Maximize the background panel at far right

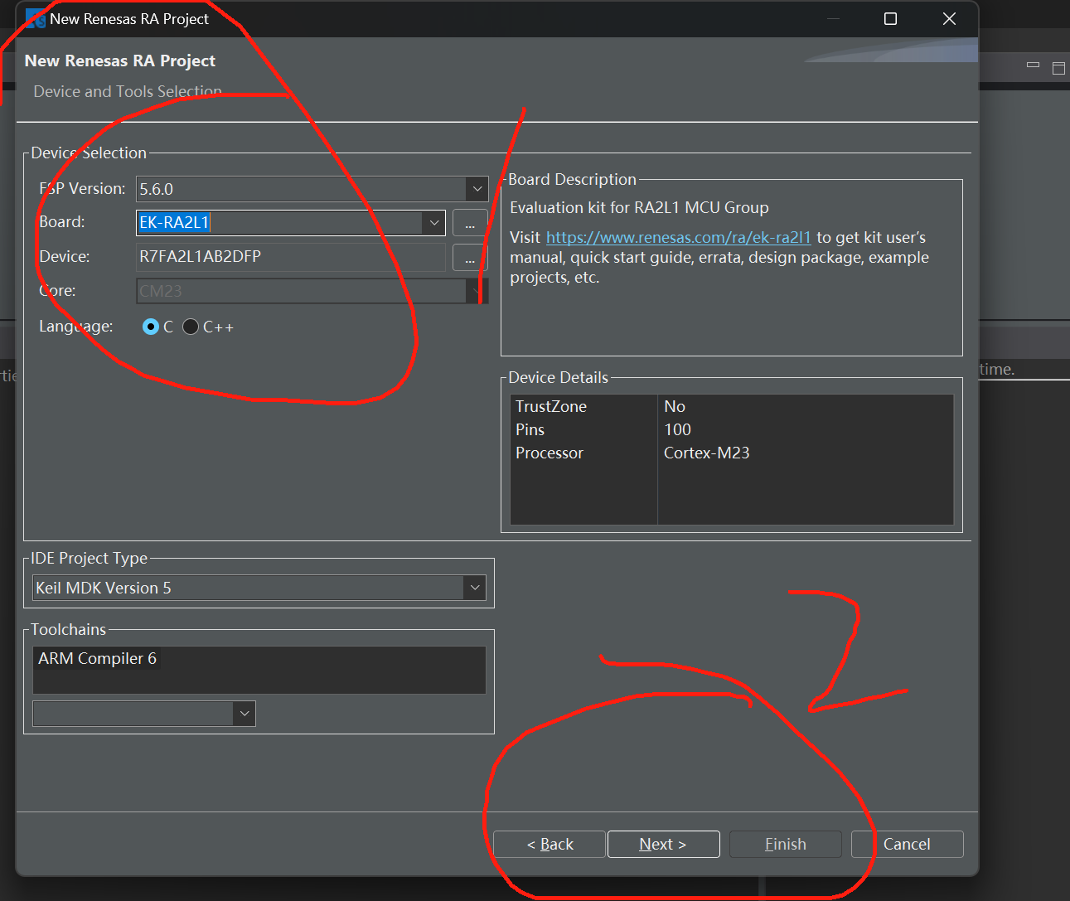(x=1058, y=68)
